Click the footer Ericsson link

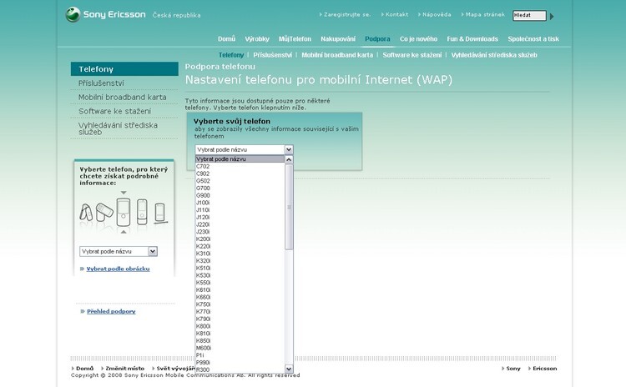pos(544,369)
